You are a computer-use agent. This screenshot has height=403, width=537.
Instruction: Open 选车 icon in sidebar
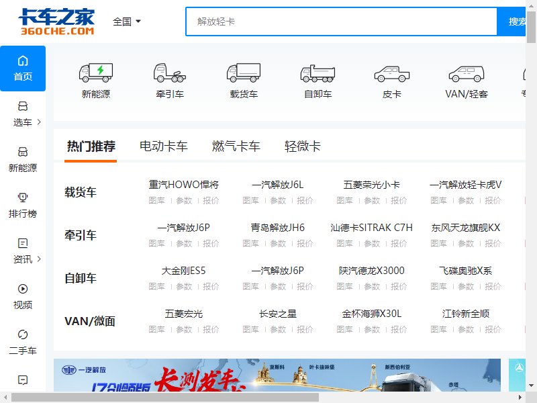click(23, 106)
